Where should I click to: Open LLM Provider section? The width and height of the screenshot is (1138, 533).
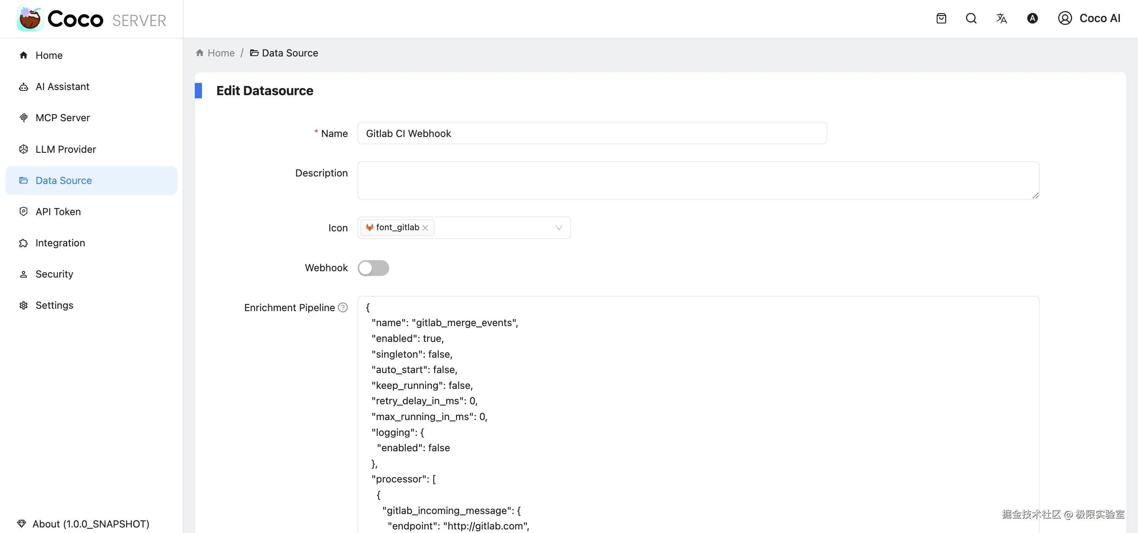[x=65, y=149]
